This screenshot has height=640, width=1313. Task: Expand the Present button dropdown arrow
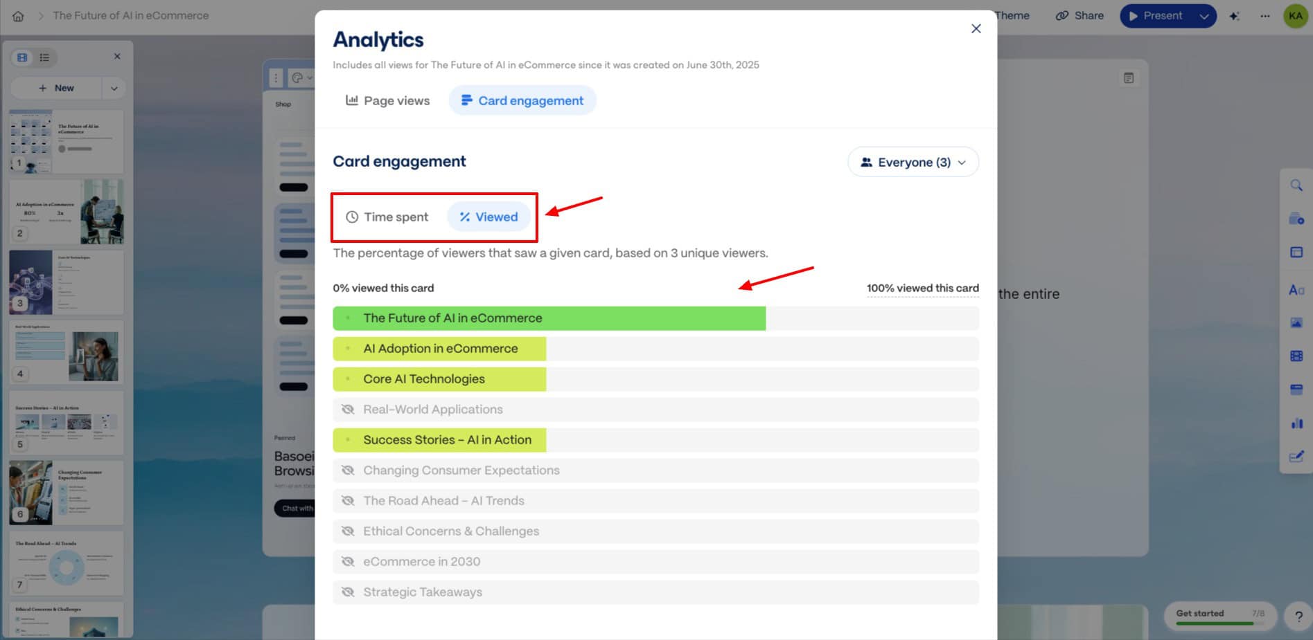(1204, 16)
